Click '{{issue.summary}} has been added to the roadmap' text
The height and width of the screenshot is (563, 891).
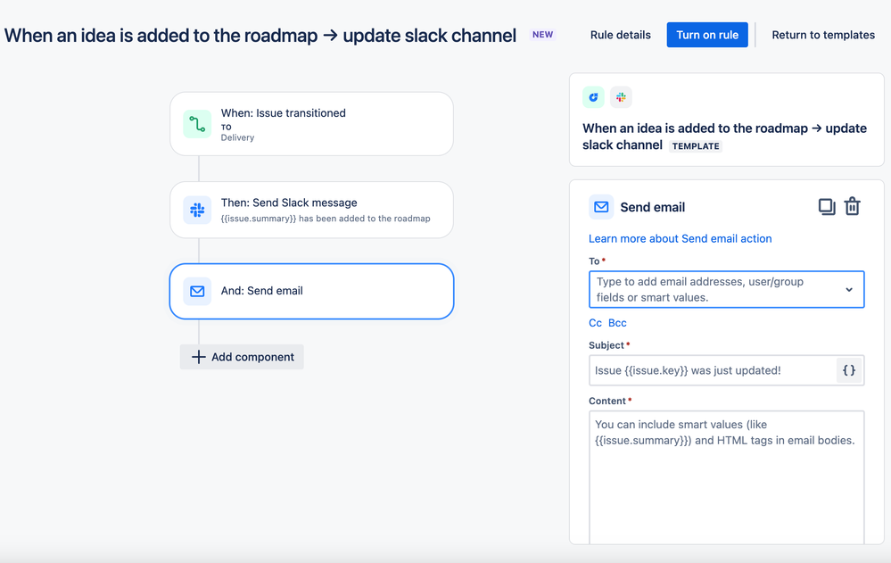coord(326,219)
